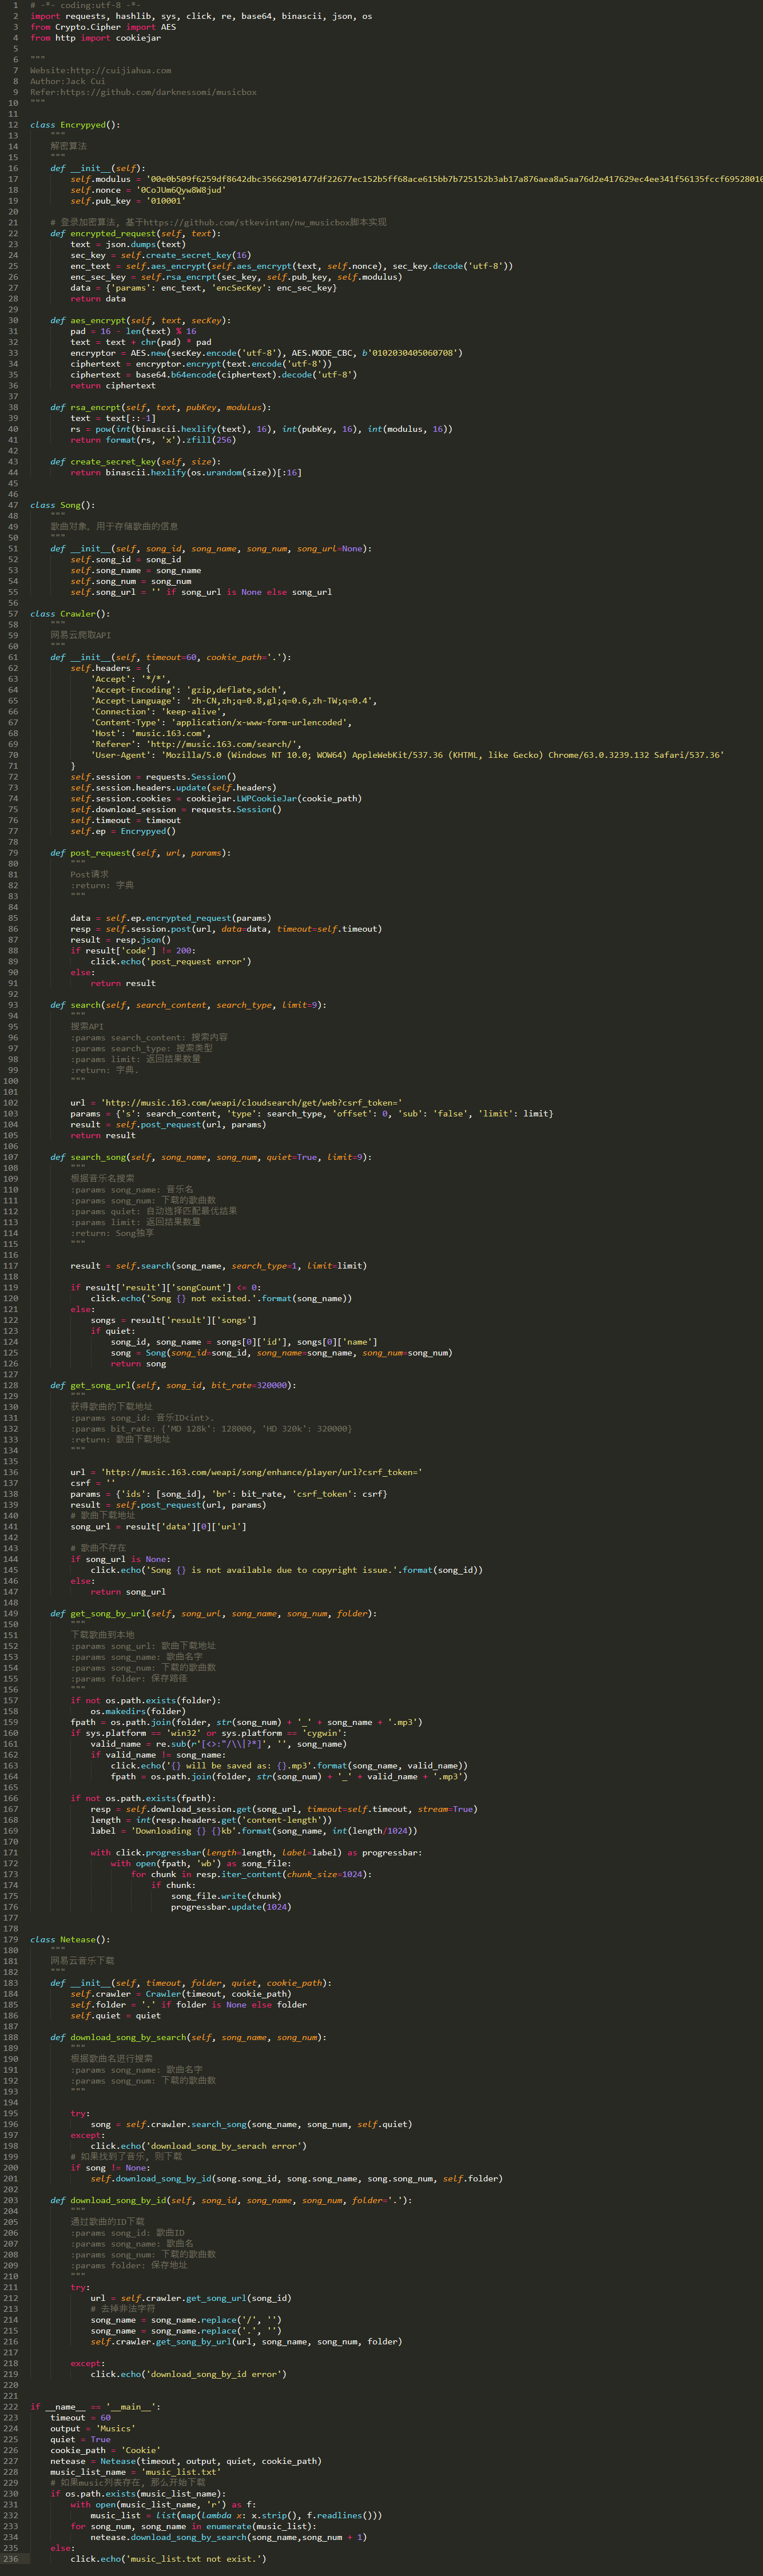Viewport: 763px width, 2576px height.
Task: Click the 'def search(self, search_content' method header
Action: pyautogui.click(x=189, y=1005)
